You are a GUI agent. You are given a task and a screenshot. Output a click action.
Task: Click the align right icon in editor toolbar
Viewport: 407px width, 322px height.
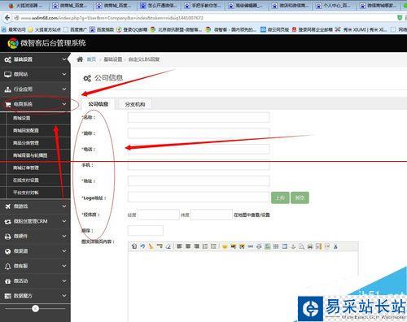coord(197,246)
